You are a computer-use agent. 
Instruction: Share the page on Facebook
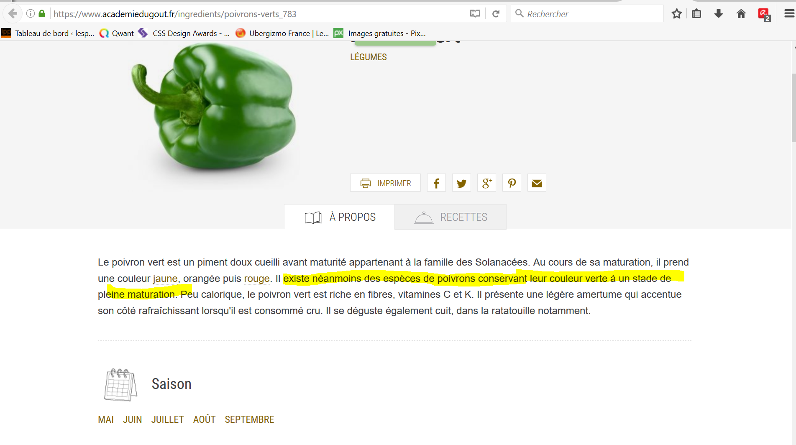[436, 183]
